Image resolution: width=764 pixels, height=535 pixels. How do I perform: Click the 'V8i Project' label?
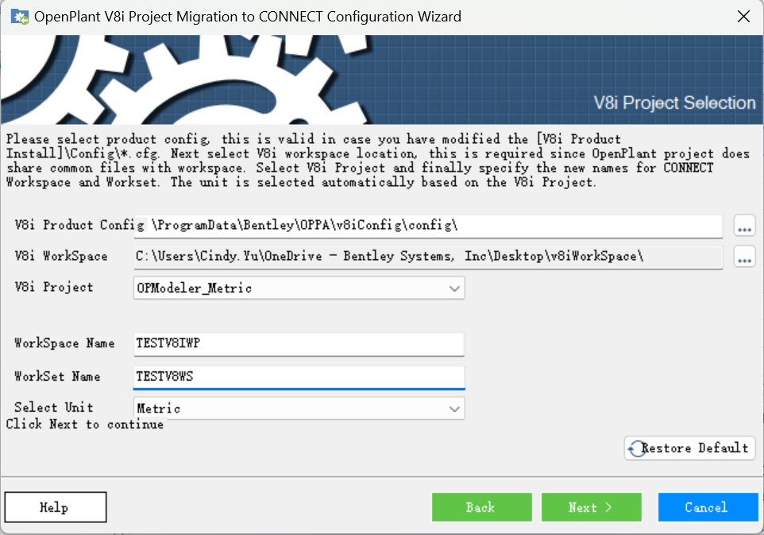(x=53, y=287)
